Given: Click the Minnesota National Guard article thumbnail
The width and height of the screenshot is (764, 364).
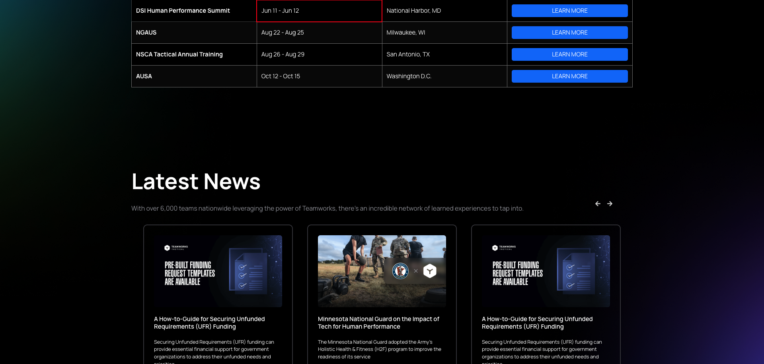Looking at the screenshot, I should click(x=382, y=271).
